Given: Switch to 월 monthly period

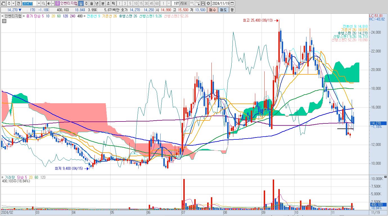Looking at the screenshot, I should tap(91, 3).
